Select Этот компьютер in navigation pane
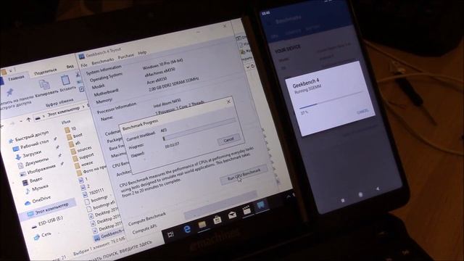This screenshot has height=261, width=464. point(48,210)
